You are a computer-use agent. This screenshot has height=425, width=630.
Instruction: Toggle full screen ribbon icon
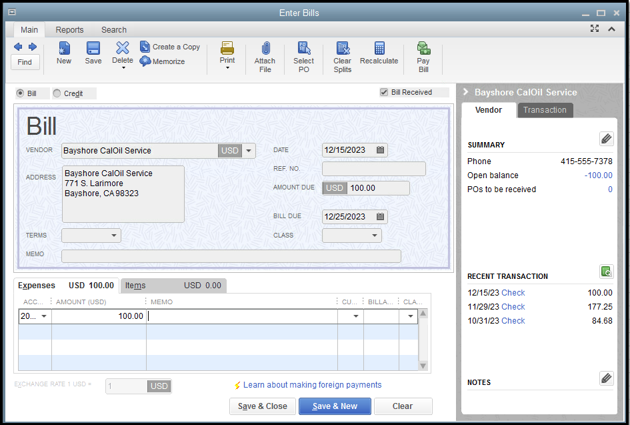pyautogui.click(x=595, y=29)
